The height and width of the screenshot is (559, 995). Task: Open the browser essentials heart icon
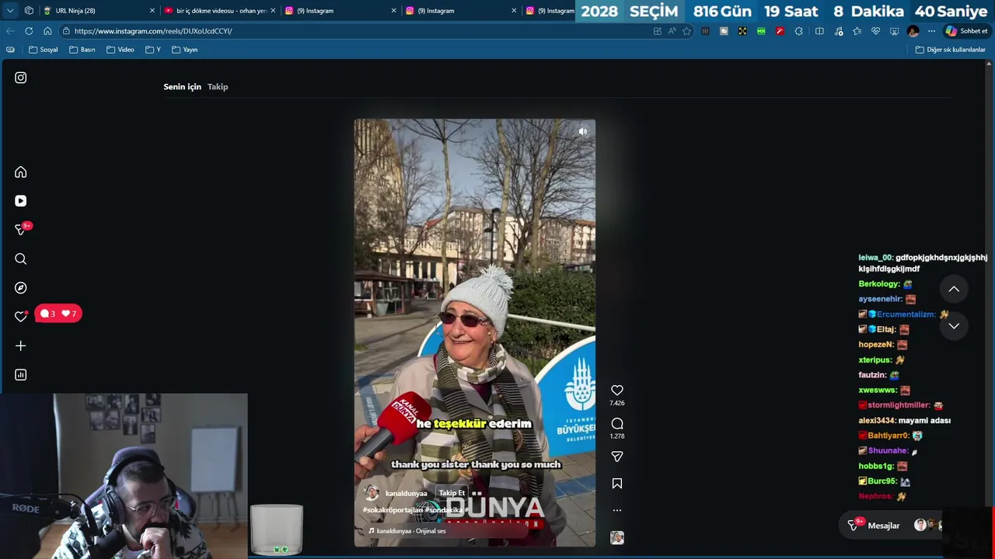[x=875, y=31]
